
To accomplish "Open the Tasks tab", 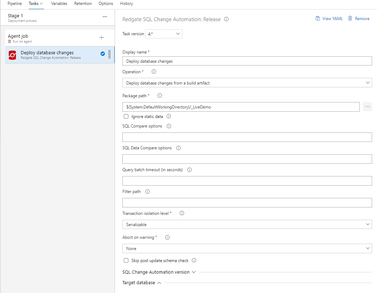I will [36, 4].
